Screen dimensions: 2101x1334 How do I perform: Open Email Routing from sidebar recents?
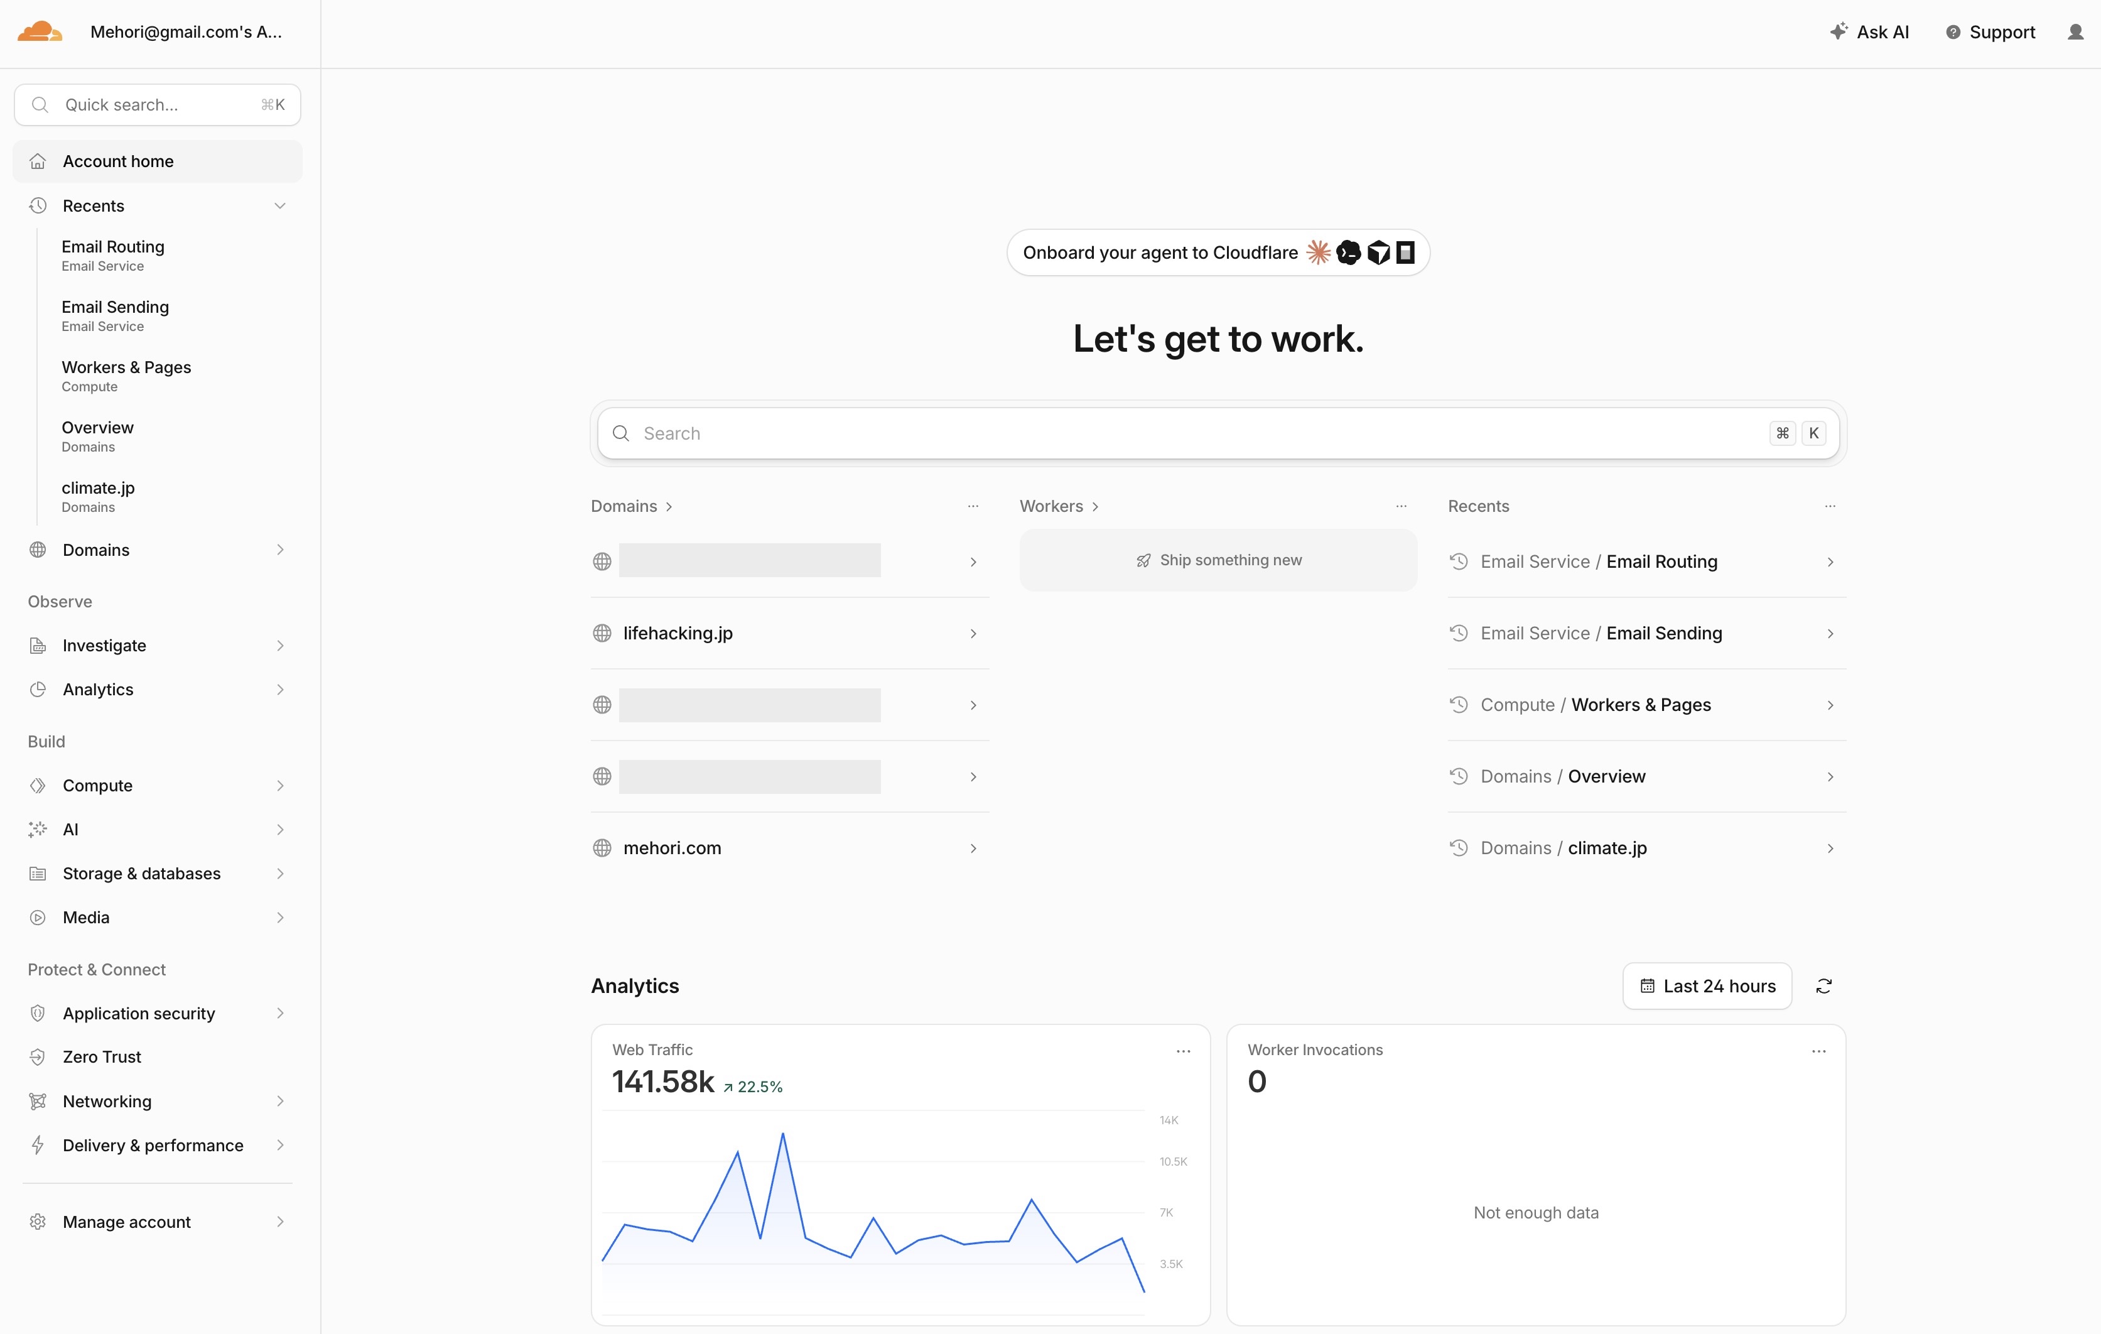tap(112, 256)
